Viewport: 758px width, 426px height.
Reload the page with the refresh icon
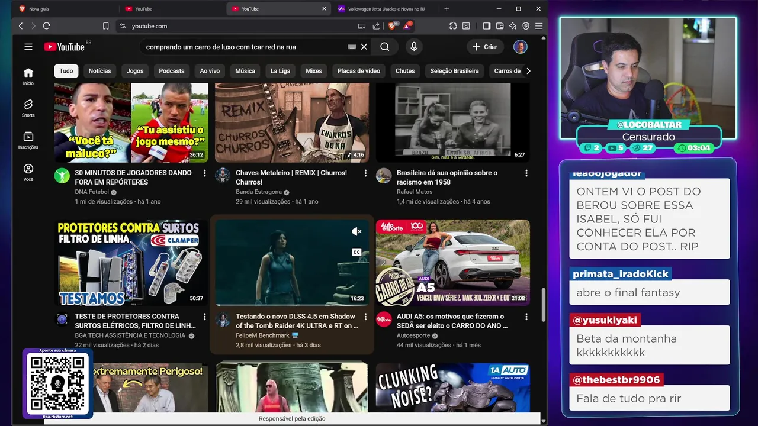pyautogui.click(x=47, y=26)
